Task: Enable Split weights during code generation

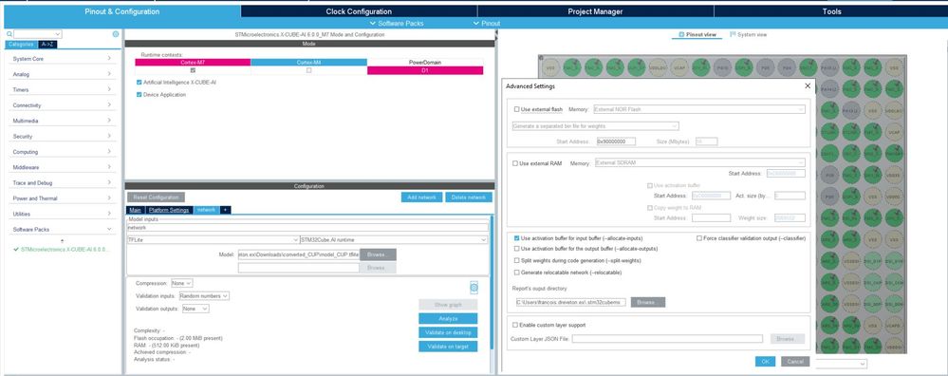Action: point(517,260)
